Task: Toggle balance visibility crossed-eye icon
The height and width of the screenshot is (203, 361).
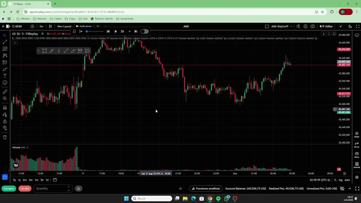Action: point(342,188)
